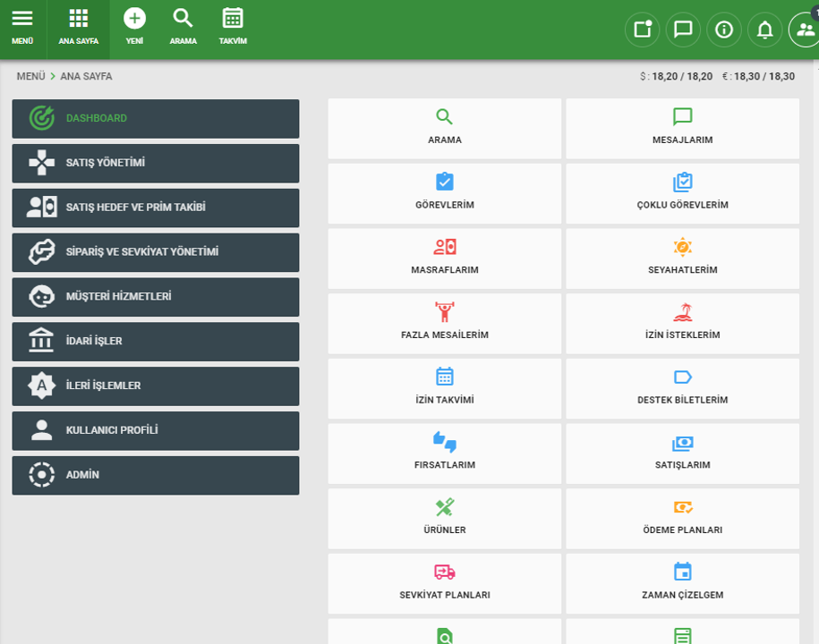819x644 pixels.
Task: Click the DASHBOARD target icon
Action: pyautogui.click(x=42, y=118)
